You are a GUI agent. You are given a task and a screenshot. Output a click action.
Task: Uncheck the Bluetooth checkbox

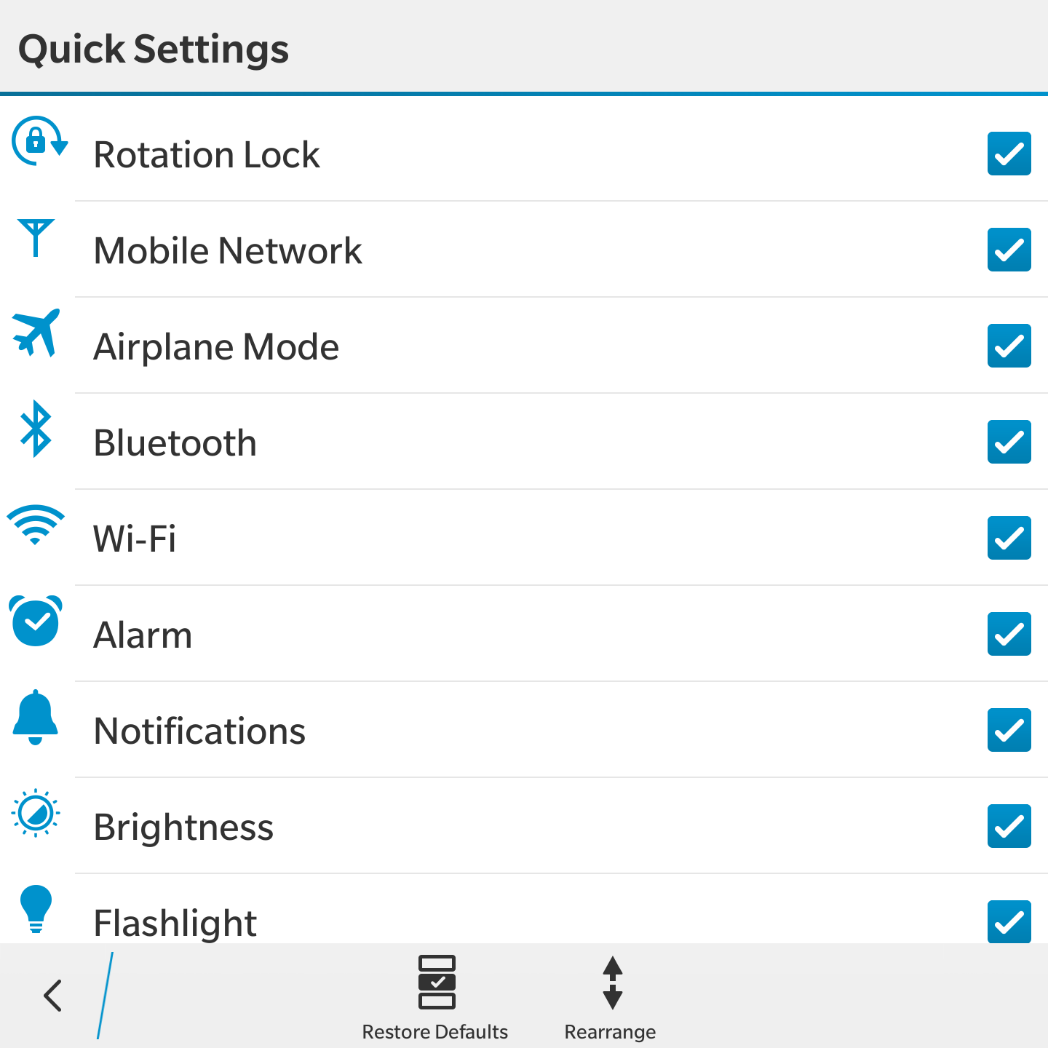[1009, 442]
